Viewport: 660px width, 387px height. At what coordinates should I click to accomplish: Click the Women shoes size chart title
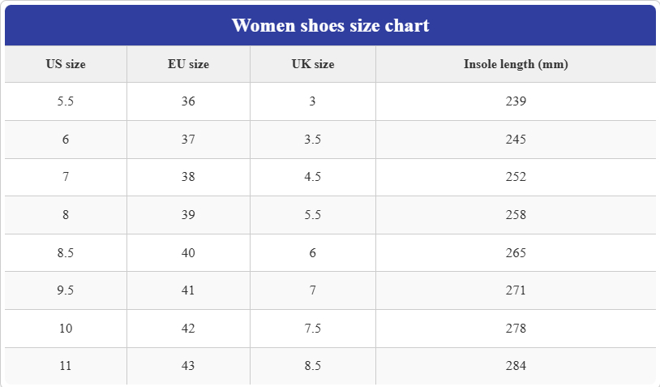[331, 26]
